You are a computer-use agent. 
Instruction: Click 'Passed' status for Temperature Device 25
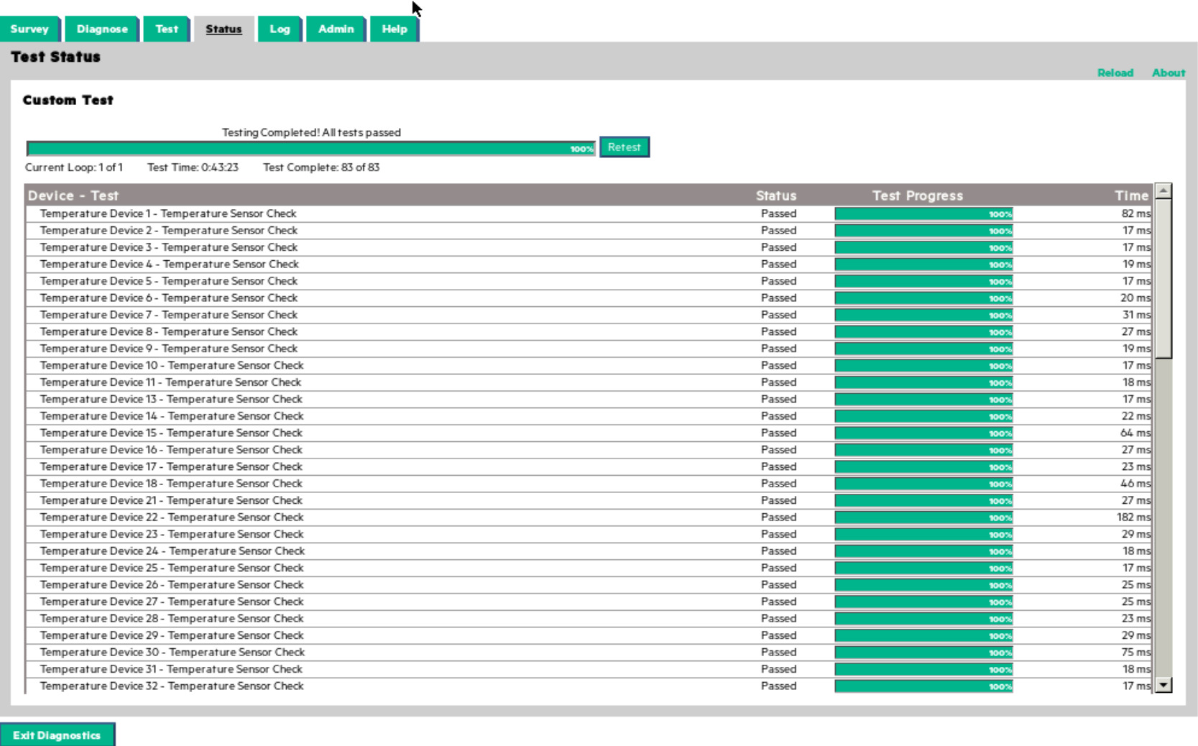coord(779,568)
